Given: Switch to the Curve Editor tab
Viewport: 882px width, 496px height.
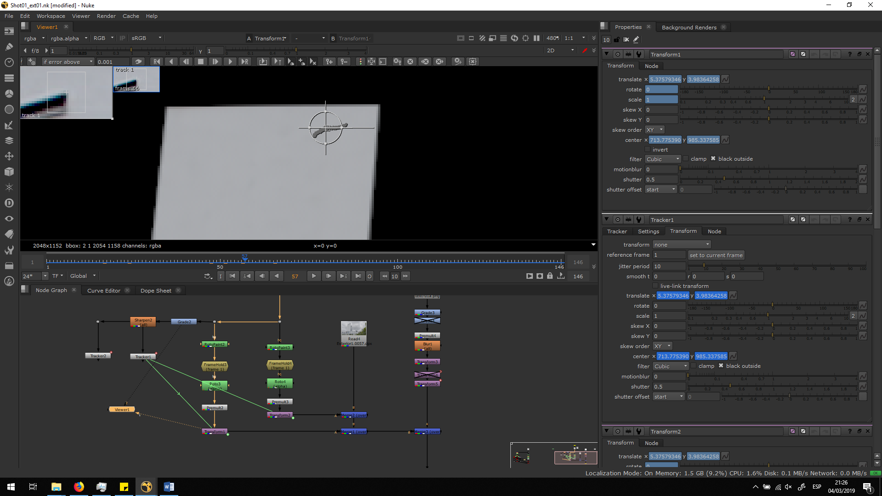Looking at the screenshot, I should tap(103, 291).
